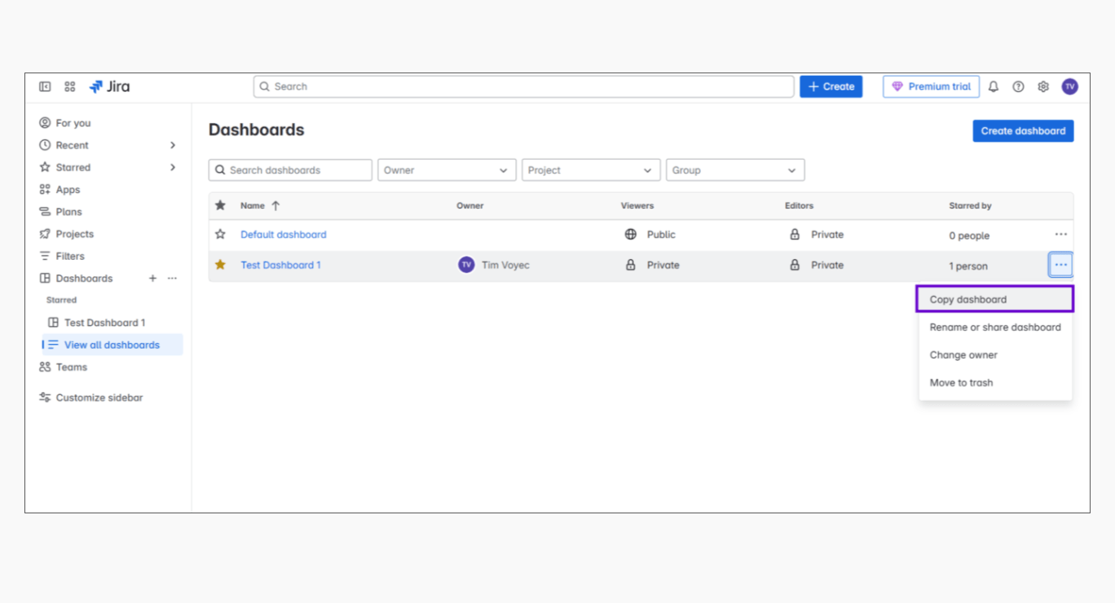Viewport: 1115px width, 603px height.
Task: Expand the Recent section chevron
Action: [x=172, y=145]
